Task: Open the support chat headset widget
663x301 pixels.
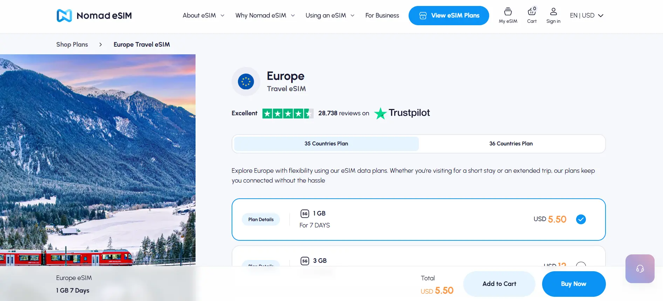Action: pyautogui.click(x=640, y=269)
